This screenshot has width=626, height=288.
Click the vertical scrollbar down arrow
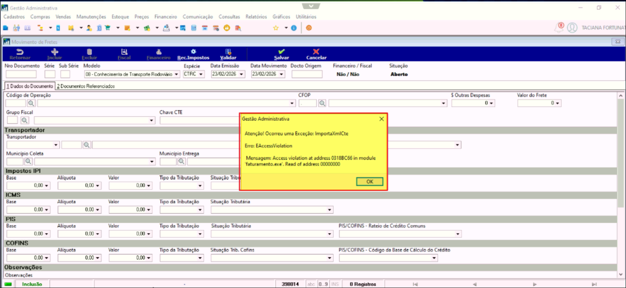[621, 274]
